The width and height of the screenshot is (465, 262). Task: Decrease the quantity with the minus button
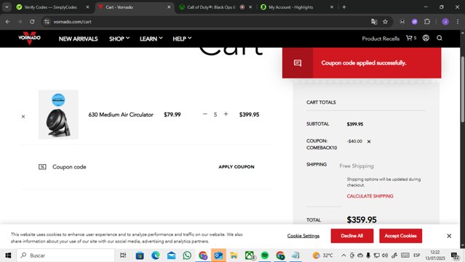pos(205,114)
